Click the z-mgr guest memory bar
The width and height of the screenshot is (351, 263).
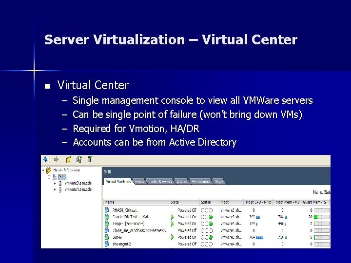(x=321, y=224)
